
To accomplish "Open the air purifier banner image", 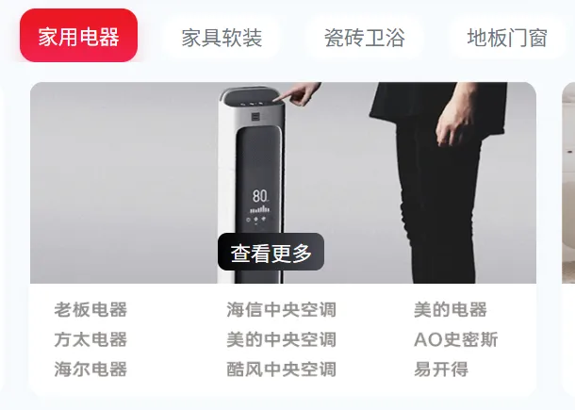I will point(283,183).
